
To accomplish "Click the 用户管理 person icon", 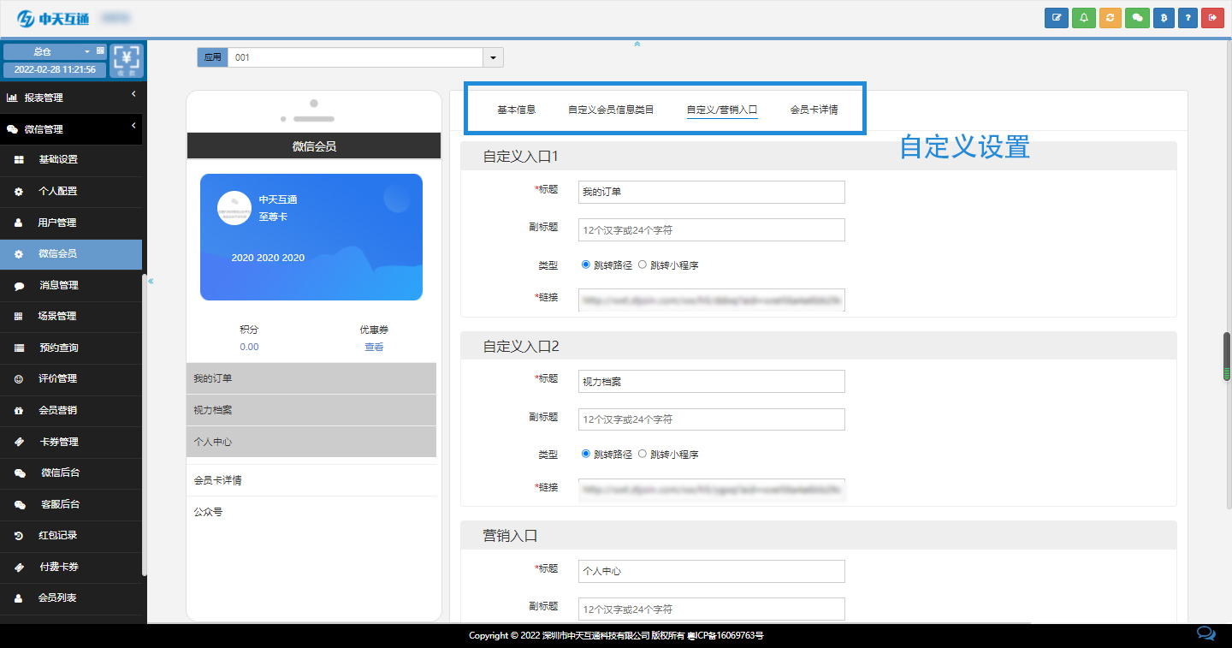I will click(x=19, y=223).
